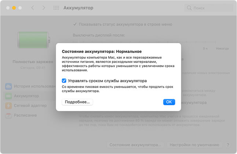Select the Полностью заряжен status text
The width and height of the screenshot is (237, 154).
(33, 62)
